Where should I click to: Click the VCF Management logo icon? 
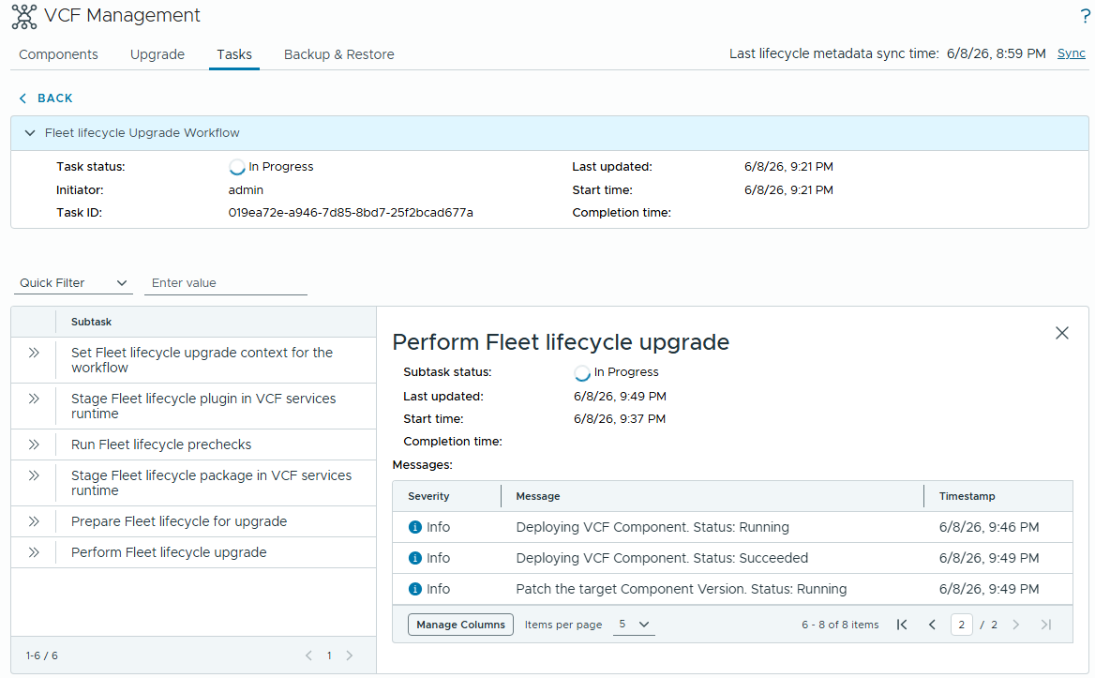pyautogui.click(x=24, y=16)
